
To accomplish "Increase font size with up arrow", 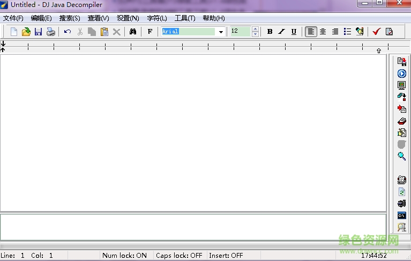I will 255,29.
